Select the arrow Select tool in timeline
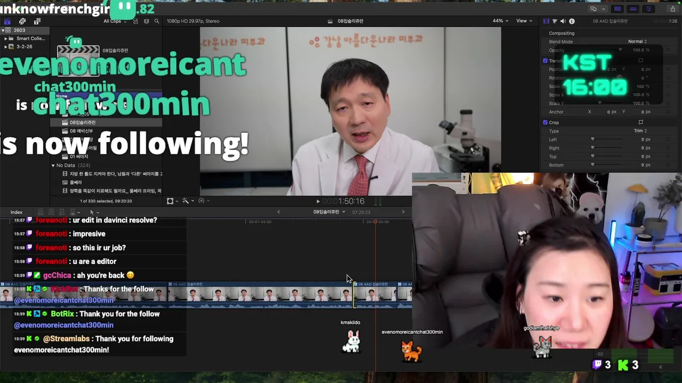The image size is (682, 383). 92,212
